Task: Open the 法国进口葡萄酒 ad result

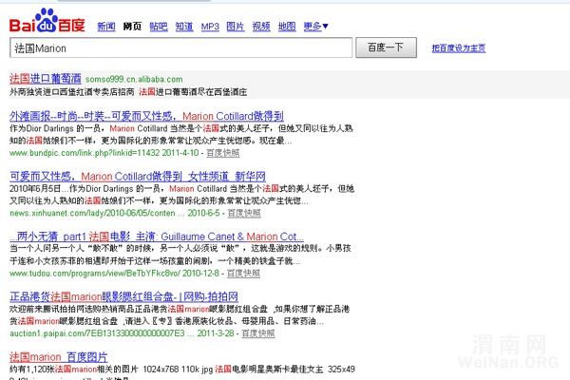Action: coord(46,79)
